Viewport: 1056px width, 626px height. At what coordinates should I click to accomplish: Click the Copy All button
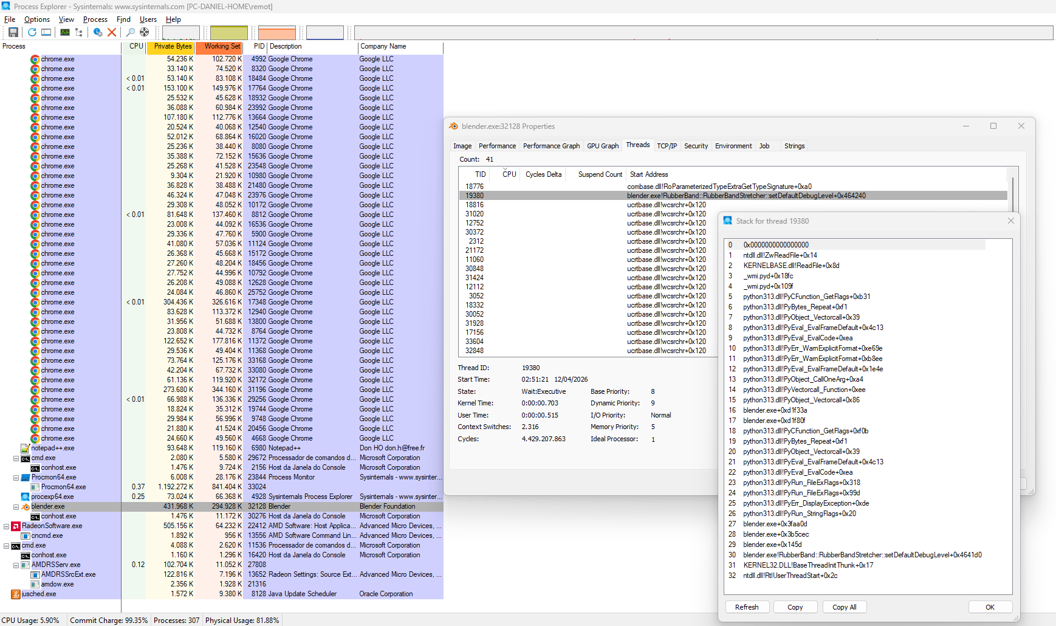pyautogui.click(x=844, y=607)
